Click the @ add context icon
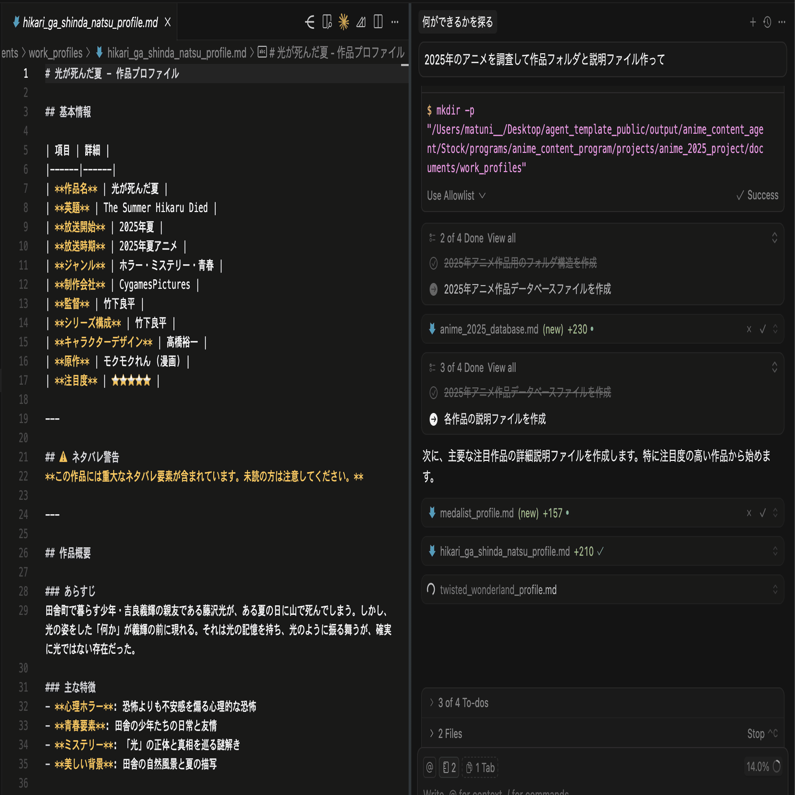 coord(429,767)
